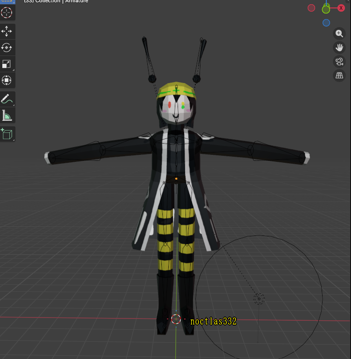Image resolution: width=351 pixels, height=359 pixels.
Task: Choose the Rotate tool
Action: 7,48
